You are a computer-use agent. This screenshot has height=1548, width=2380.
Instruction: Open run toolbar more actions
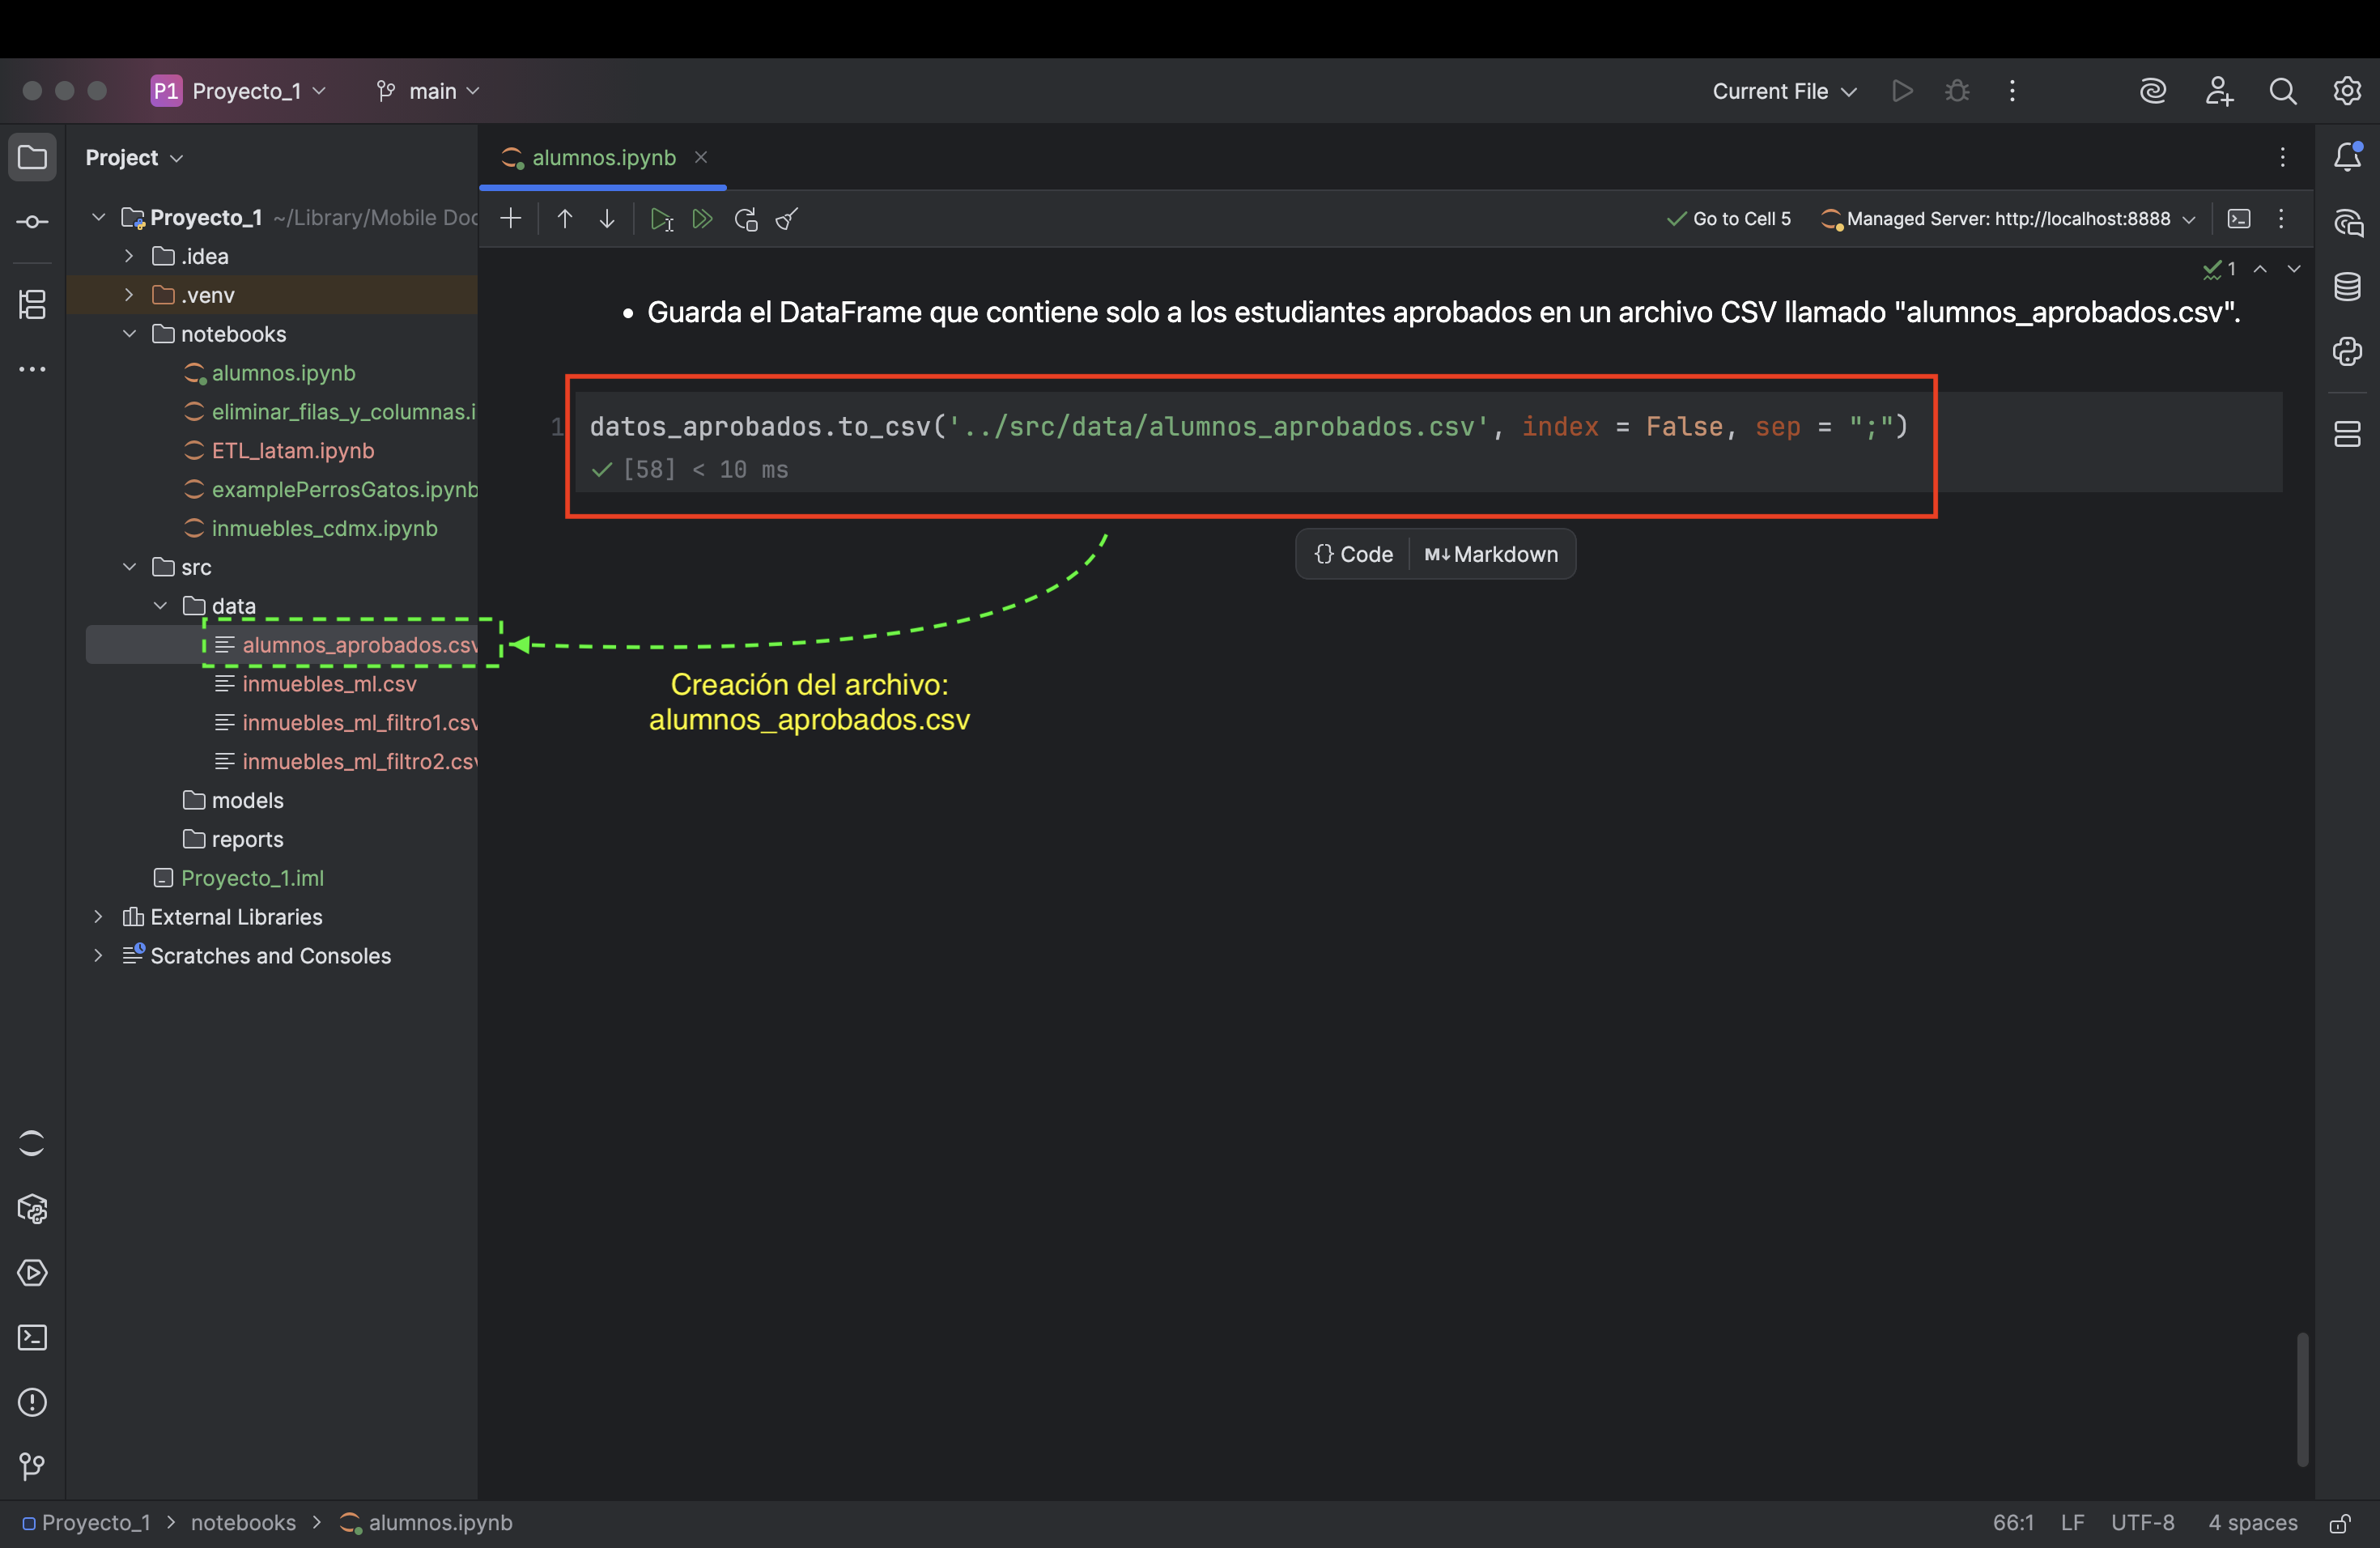point(2012,91)
